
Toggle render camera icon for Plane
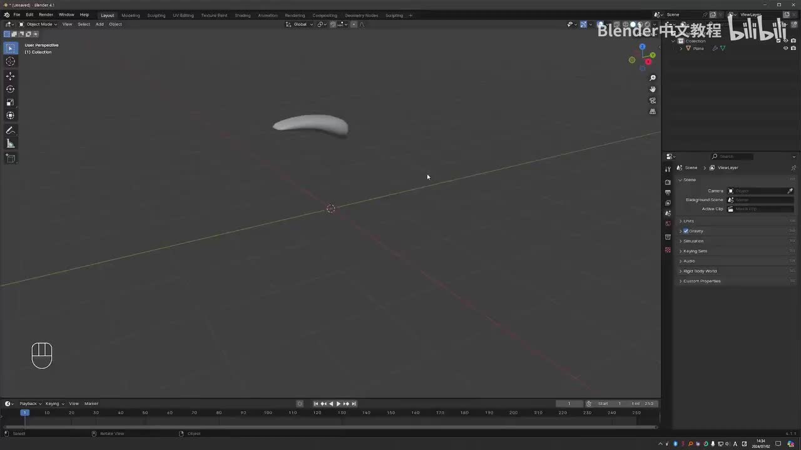tap(793, 48)
